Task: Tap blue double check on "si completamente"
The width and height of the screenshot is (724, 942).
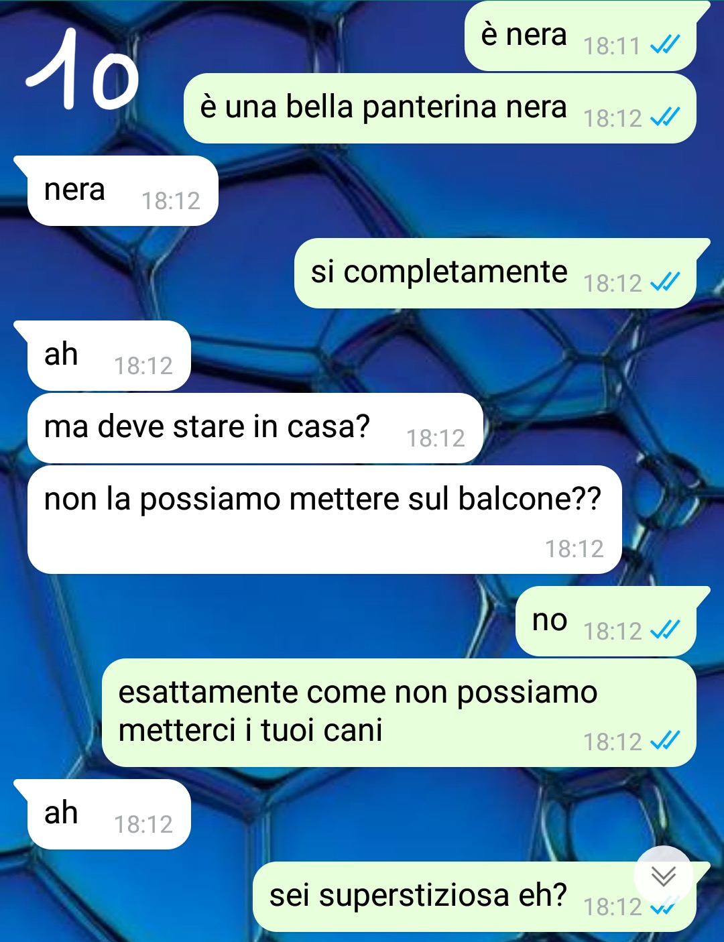Action: pos(665,283)
